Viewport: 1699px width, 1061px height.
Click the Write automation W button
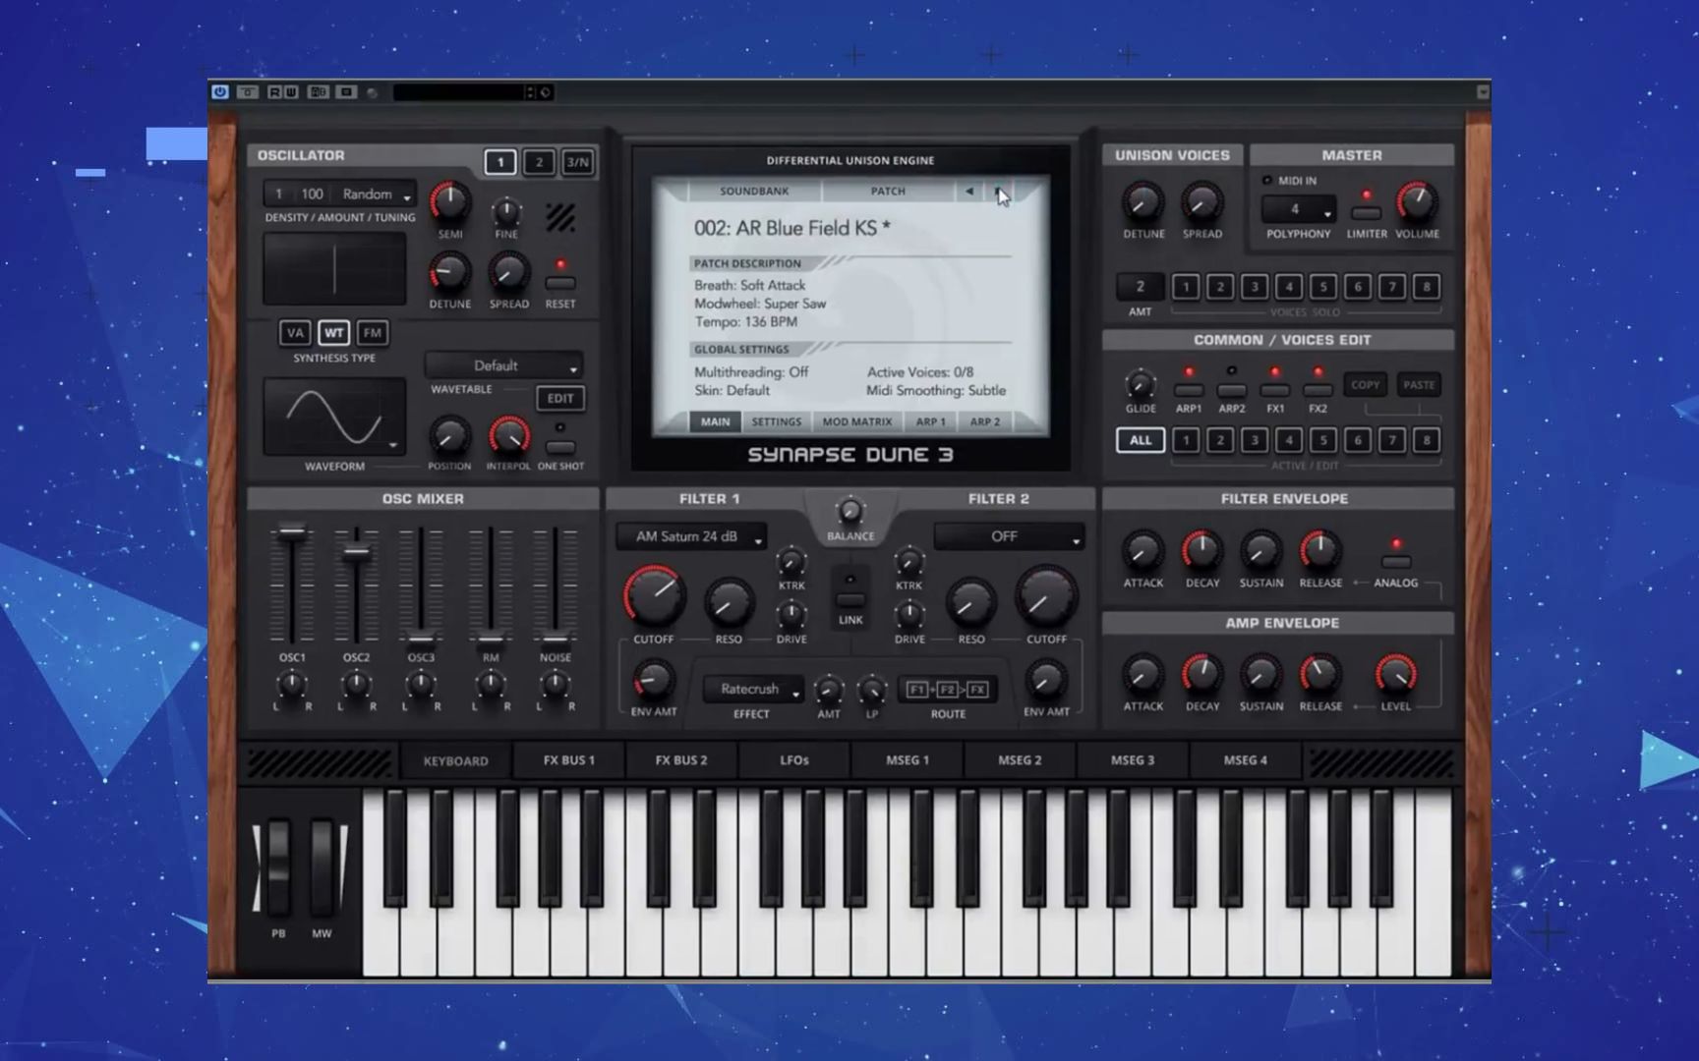click(291, 92)
